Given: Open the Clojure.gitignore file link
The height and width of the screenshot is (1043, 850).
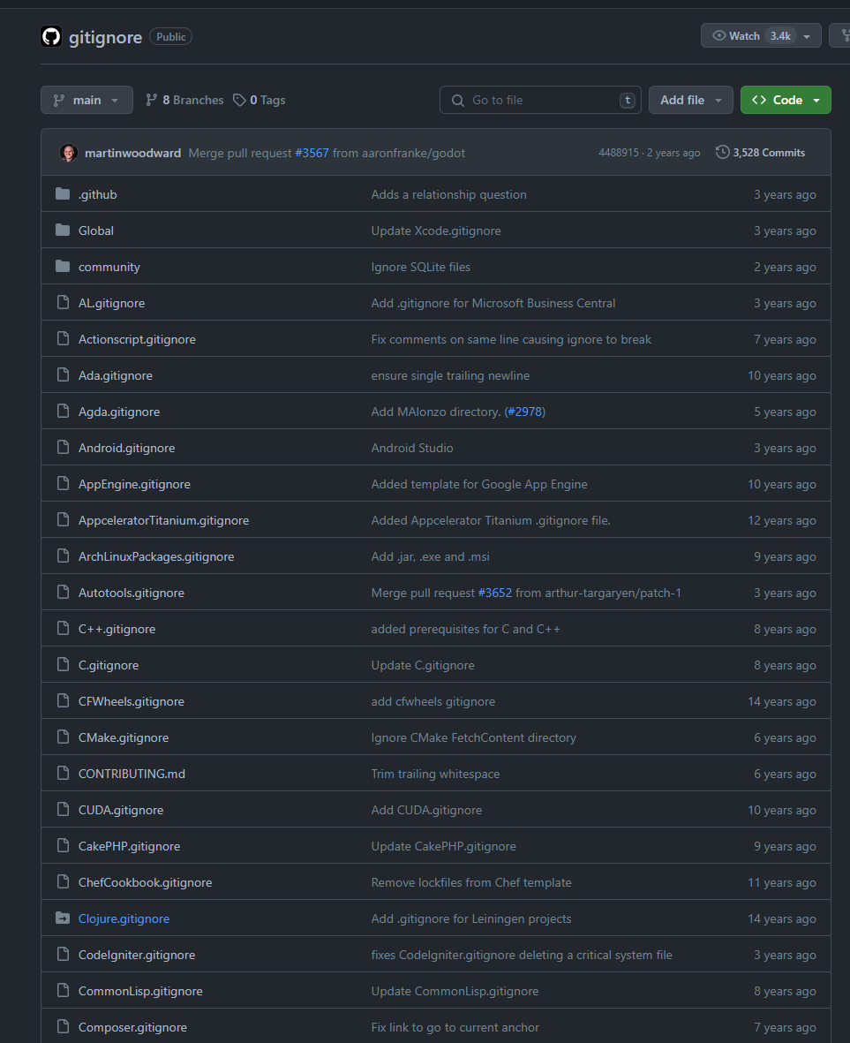Looking at the screenshot, I should (x=124, y=918).
